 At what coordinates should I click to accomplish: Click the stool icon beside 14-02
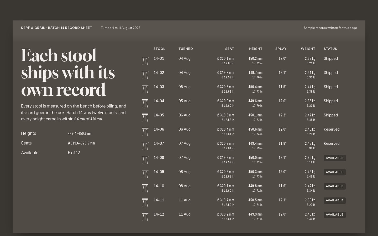(145, 75)
